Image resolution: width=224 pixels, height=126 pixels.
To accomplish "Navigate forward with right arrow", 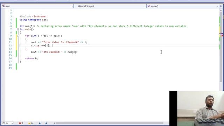I will (x=46, y=123).
